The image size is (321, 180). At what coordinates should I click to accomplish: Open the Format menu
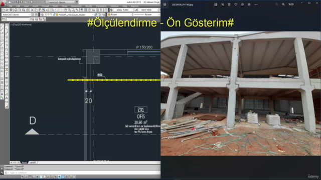[45, 6]
